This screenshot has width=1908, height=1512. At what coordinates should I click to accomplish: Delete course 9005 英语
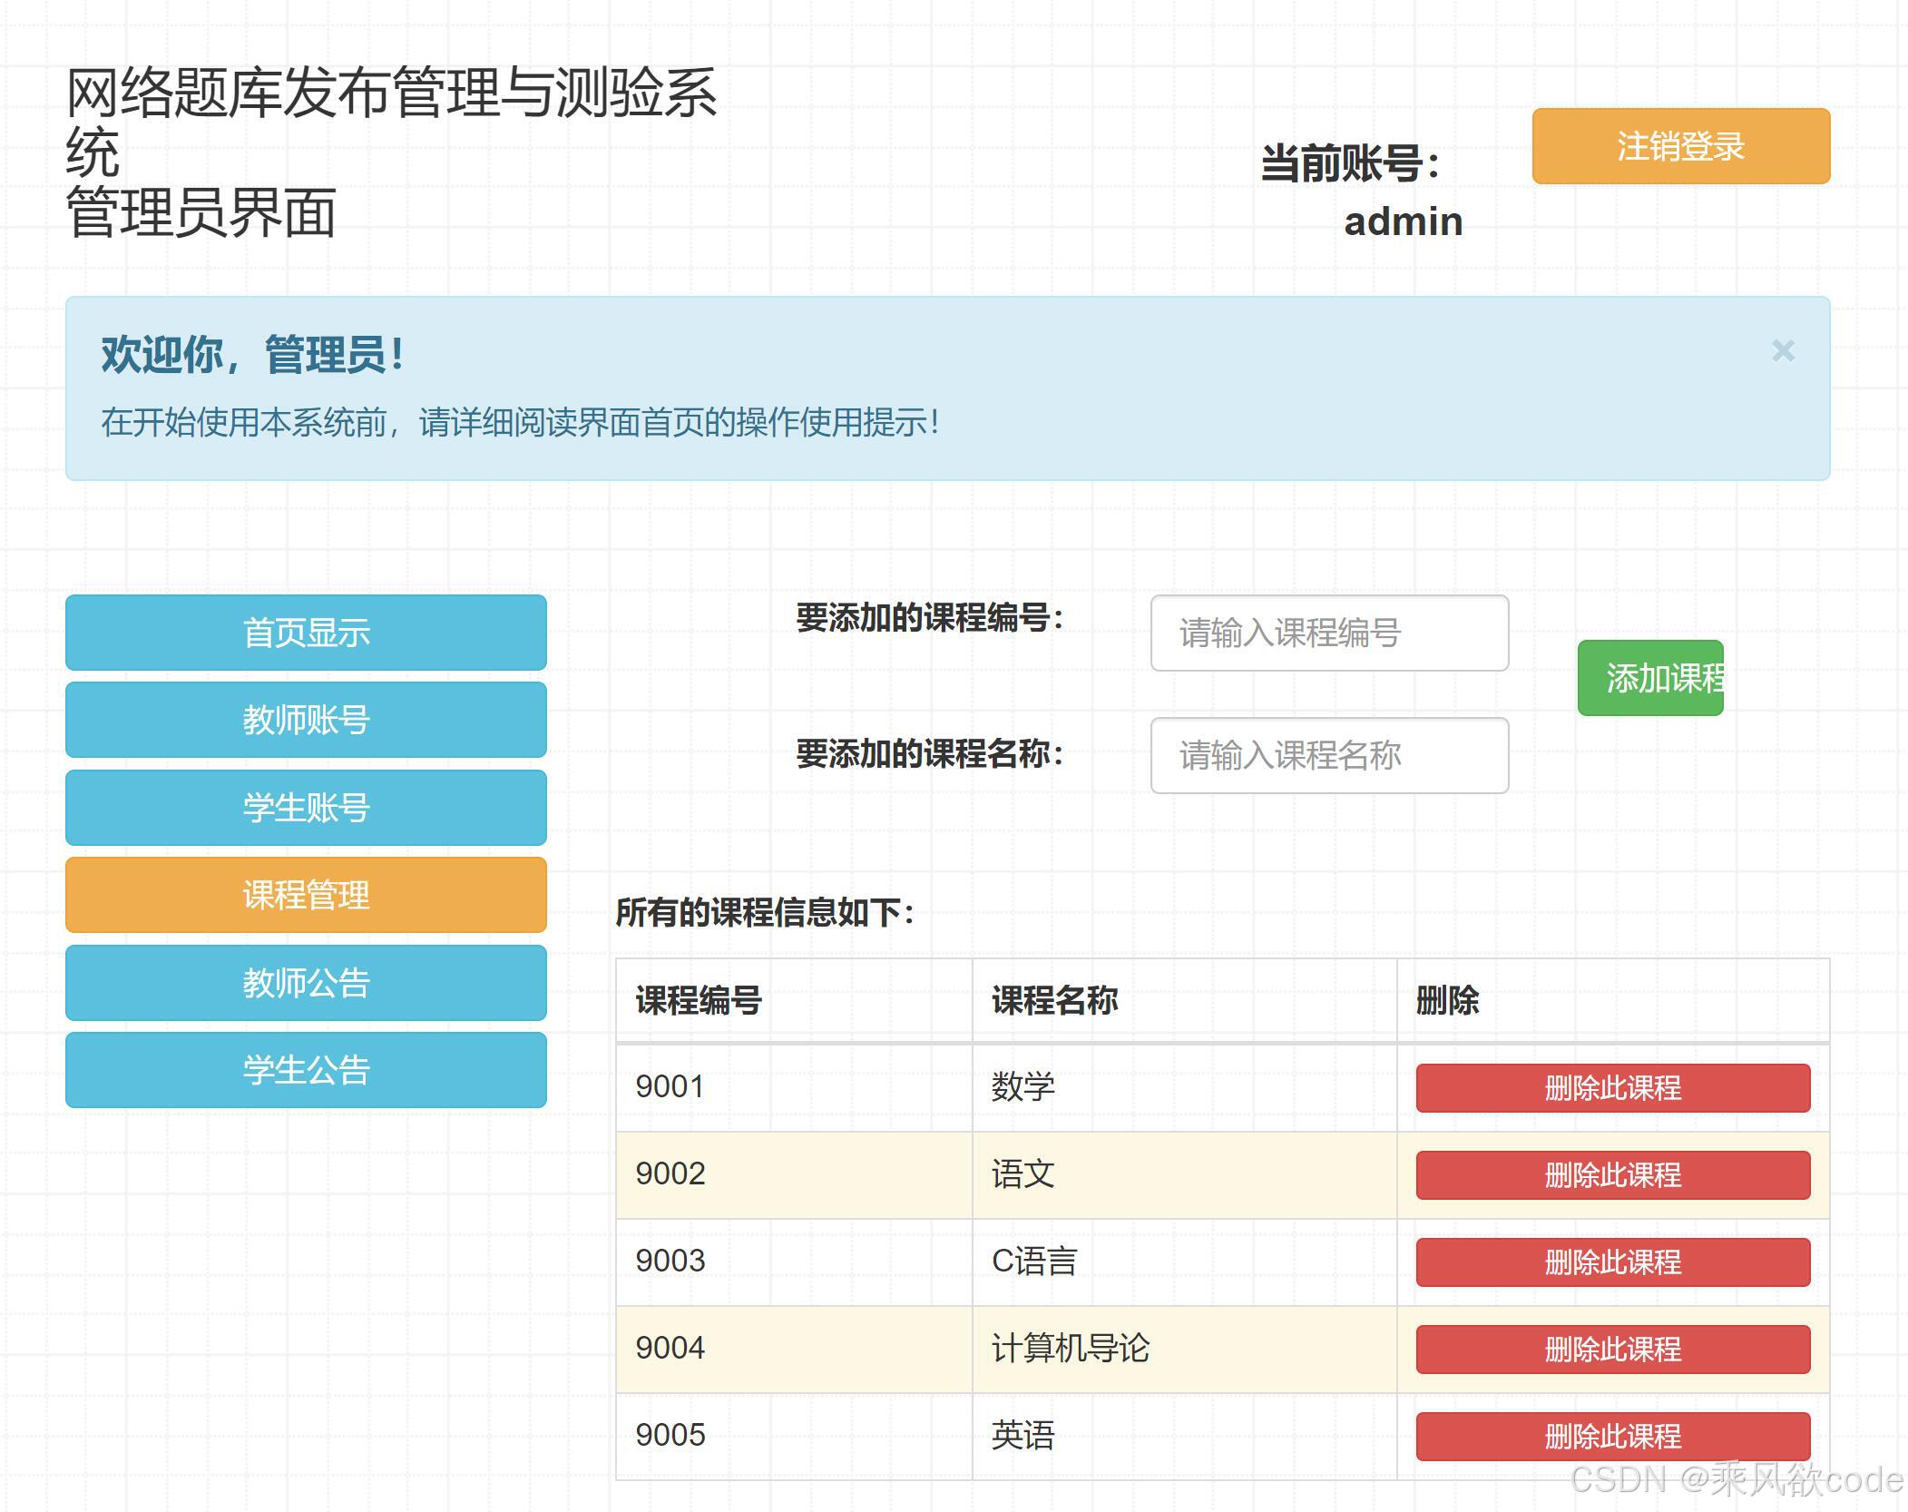click(1611, 1436)
